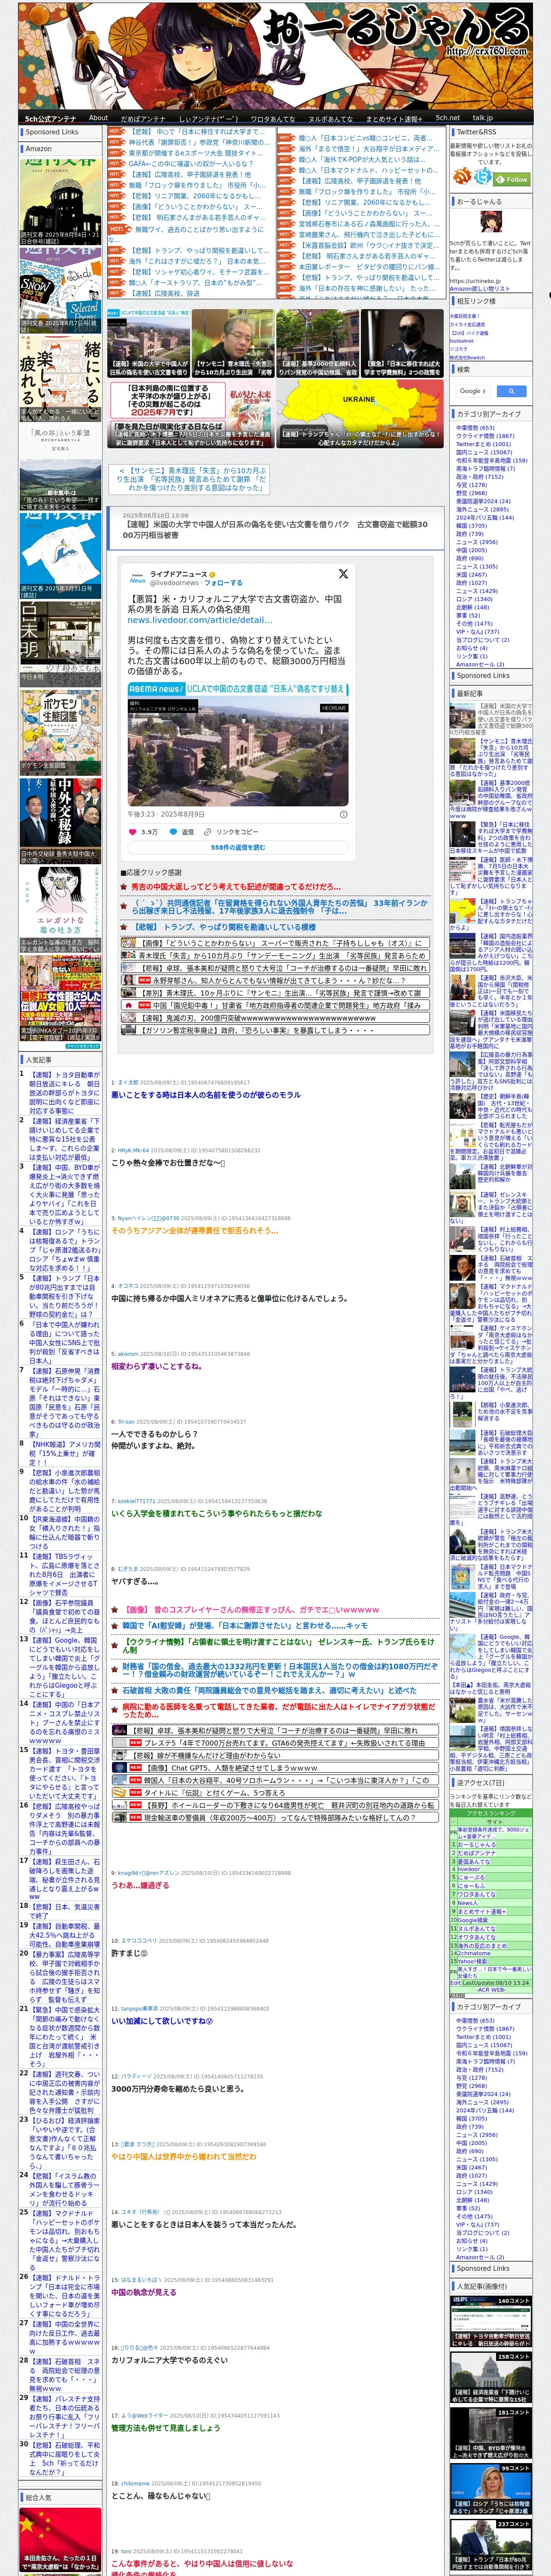
Task: Focus the Google custom search field
Action: [473, 391]
